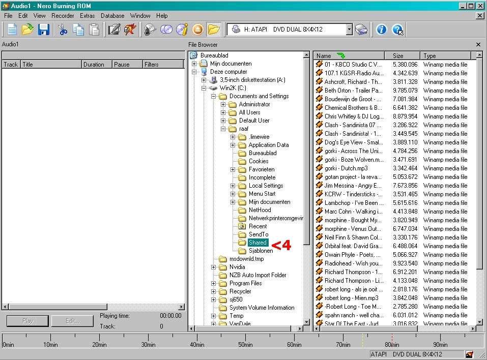This screenshot has width=487, height=360.
Task: Open the Recorder menu
Action: coord(63,16)
